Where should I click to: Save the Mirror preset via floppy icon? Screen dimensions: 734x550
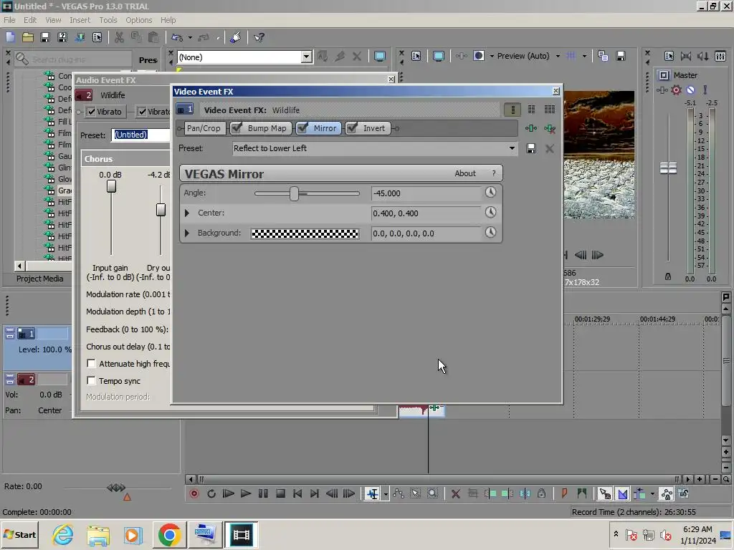tap(531, 149)
